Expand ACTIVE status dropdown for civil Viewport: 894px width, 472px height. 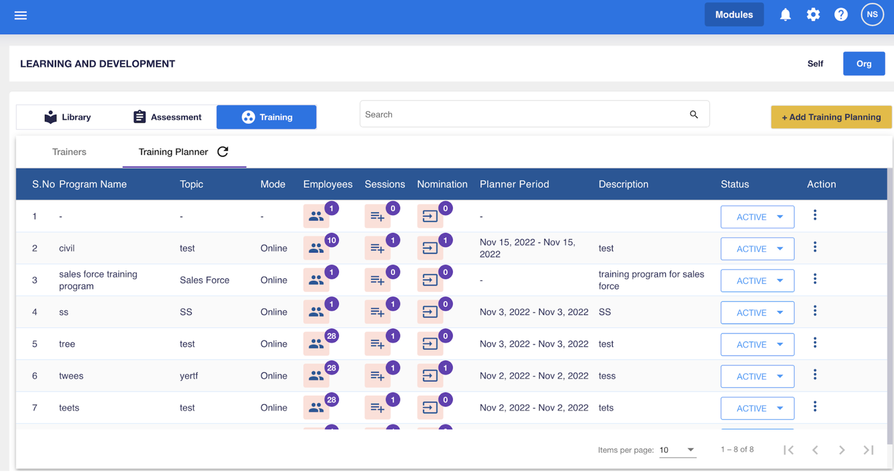point(757,249)
